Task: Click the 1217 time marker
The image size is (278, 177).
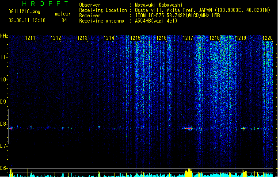Action: tap(188, 38)
